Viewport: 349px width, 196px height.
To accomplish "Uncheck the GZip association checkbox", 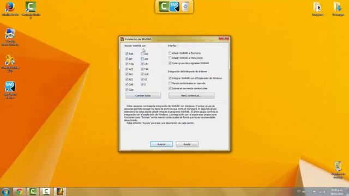I will point(127,89).
